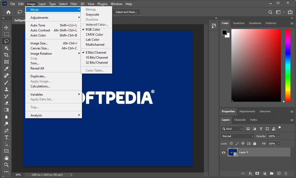Open the layer Kind filter dropdown
The width and height of the screenshot is (296, 178).
click(232, 129)
